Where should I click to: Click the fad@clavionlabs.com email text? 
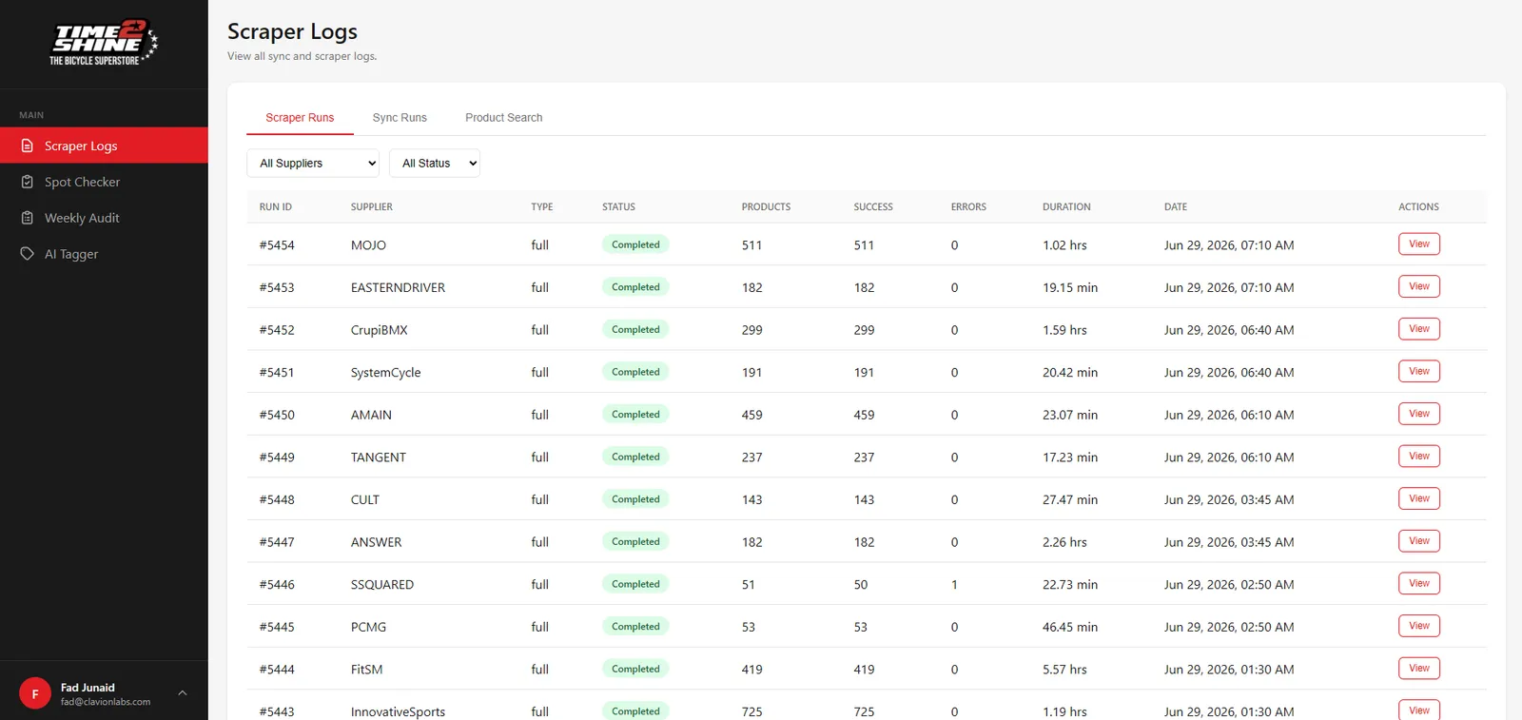pyautogui.click(x=106, y=702)
